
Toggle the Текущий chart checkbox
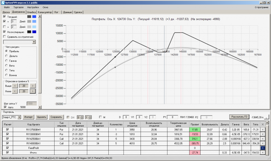pyautogui.click(x=4, y=17)
